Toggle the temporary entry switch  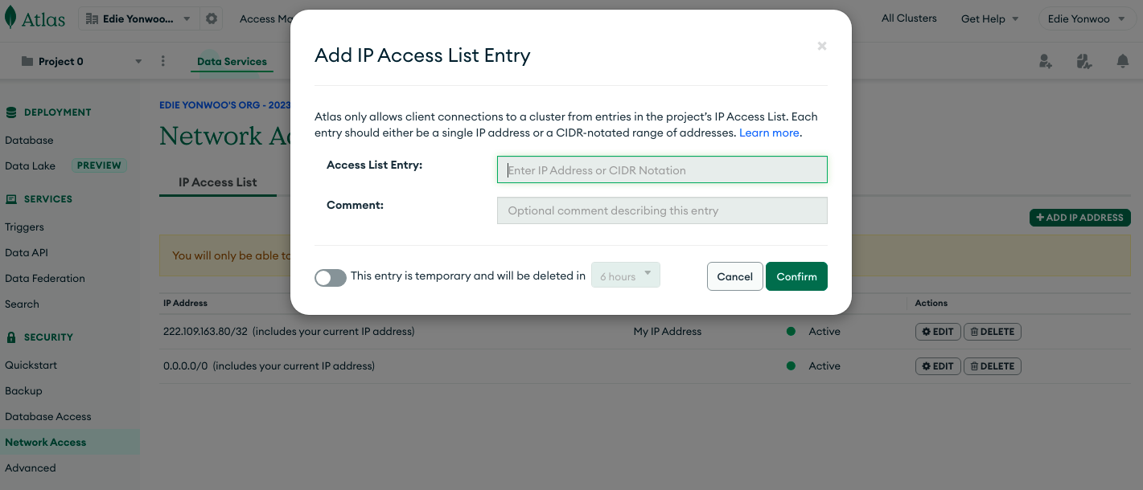point(331,277)
